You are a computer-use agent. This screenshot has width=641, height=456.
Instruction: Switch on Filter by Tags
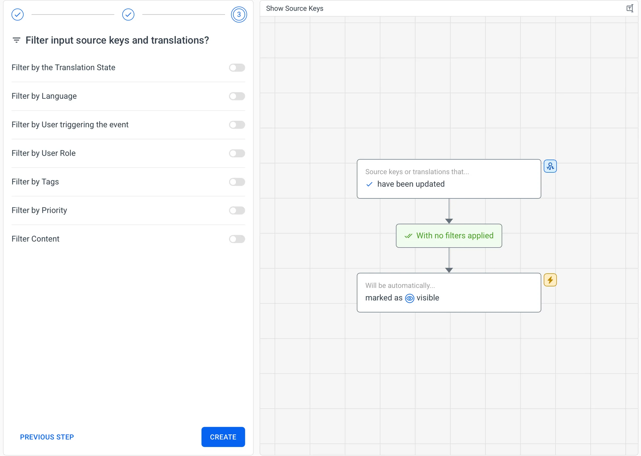click(237, 182)
